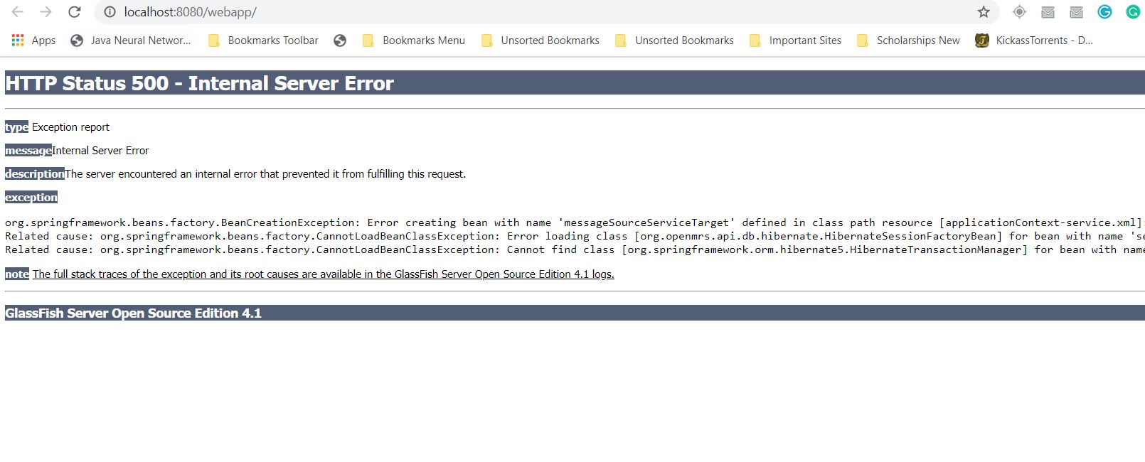Open the Bookmarks Toolbar folder

click(x=263, y=41)
